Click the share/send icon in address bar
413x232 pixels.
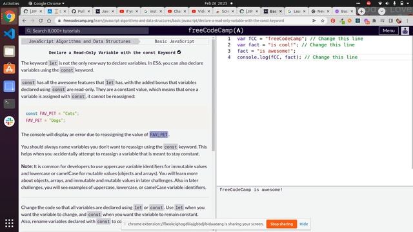click(x=314, y=21)
